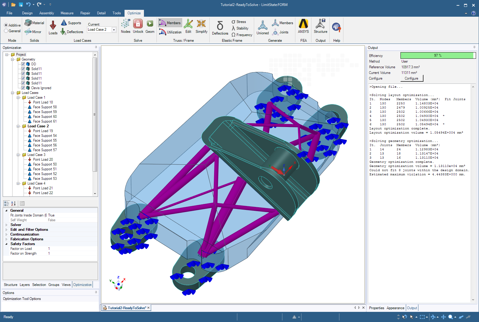Image resolution: width=479 pixels, height=322 pixels.
Task: Edit the Factor on Load value
Action: [x=73, y=249]
